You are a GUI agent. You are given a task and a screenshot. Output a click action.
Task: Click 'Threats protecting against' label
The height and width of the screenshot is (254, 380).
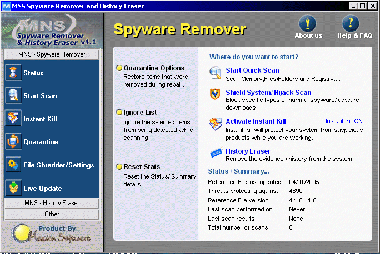(x=243, y=191)
